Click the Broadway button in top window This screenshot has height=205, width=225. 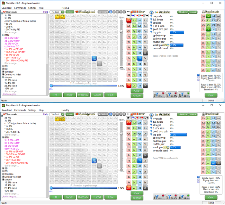[83, 95]
